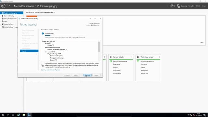Image resolution: width=208 pixels, height=117 pixels.
Task: Open the Eksportuj ustawienia konfiguracji link
Action: click(50, 70)
